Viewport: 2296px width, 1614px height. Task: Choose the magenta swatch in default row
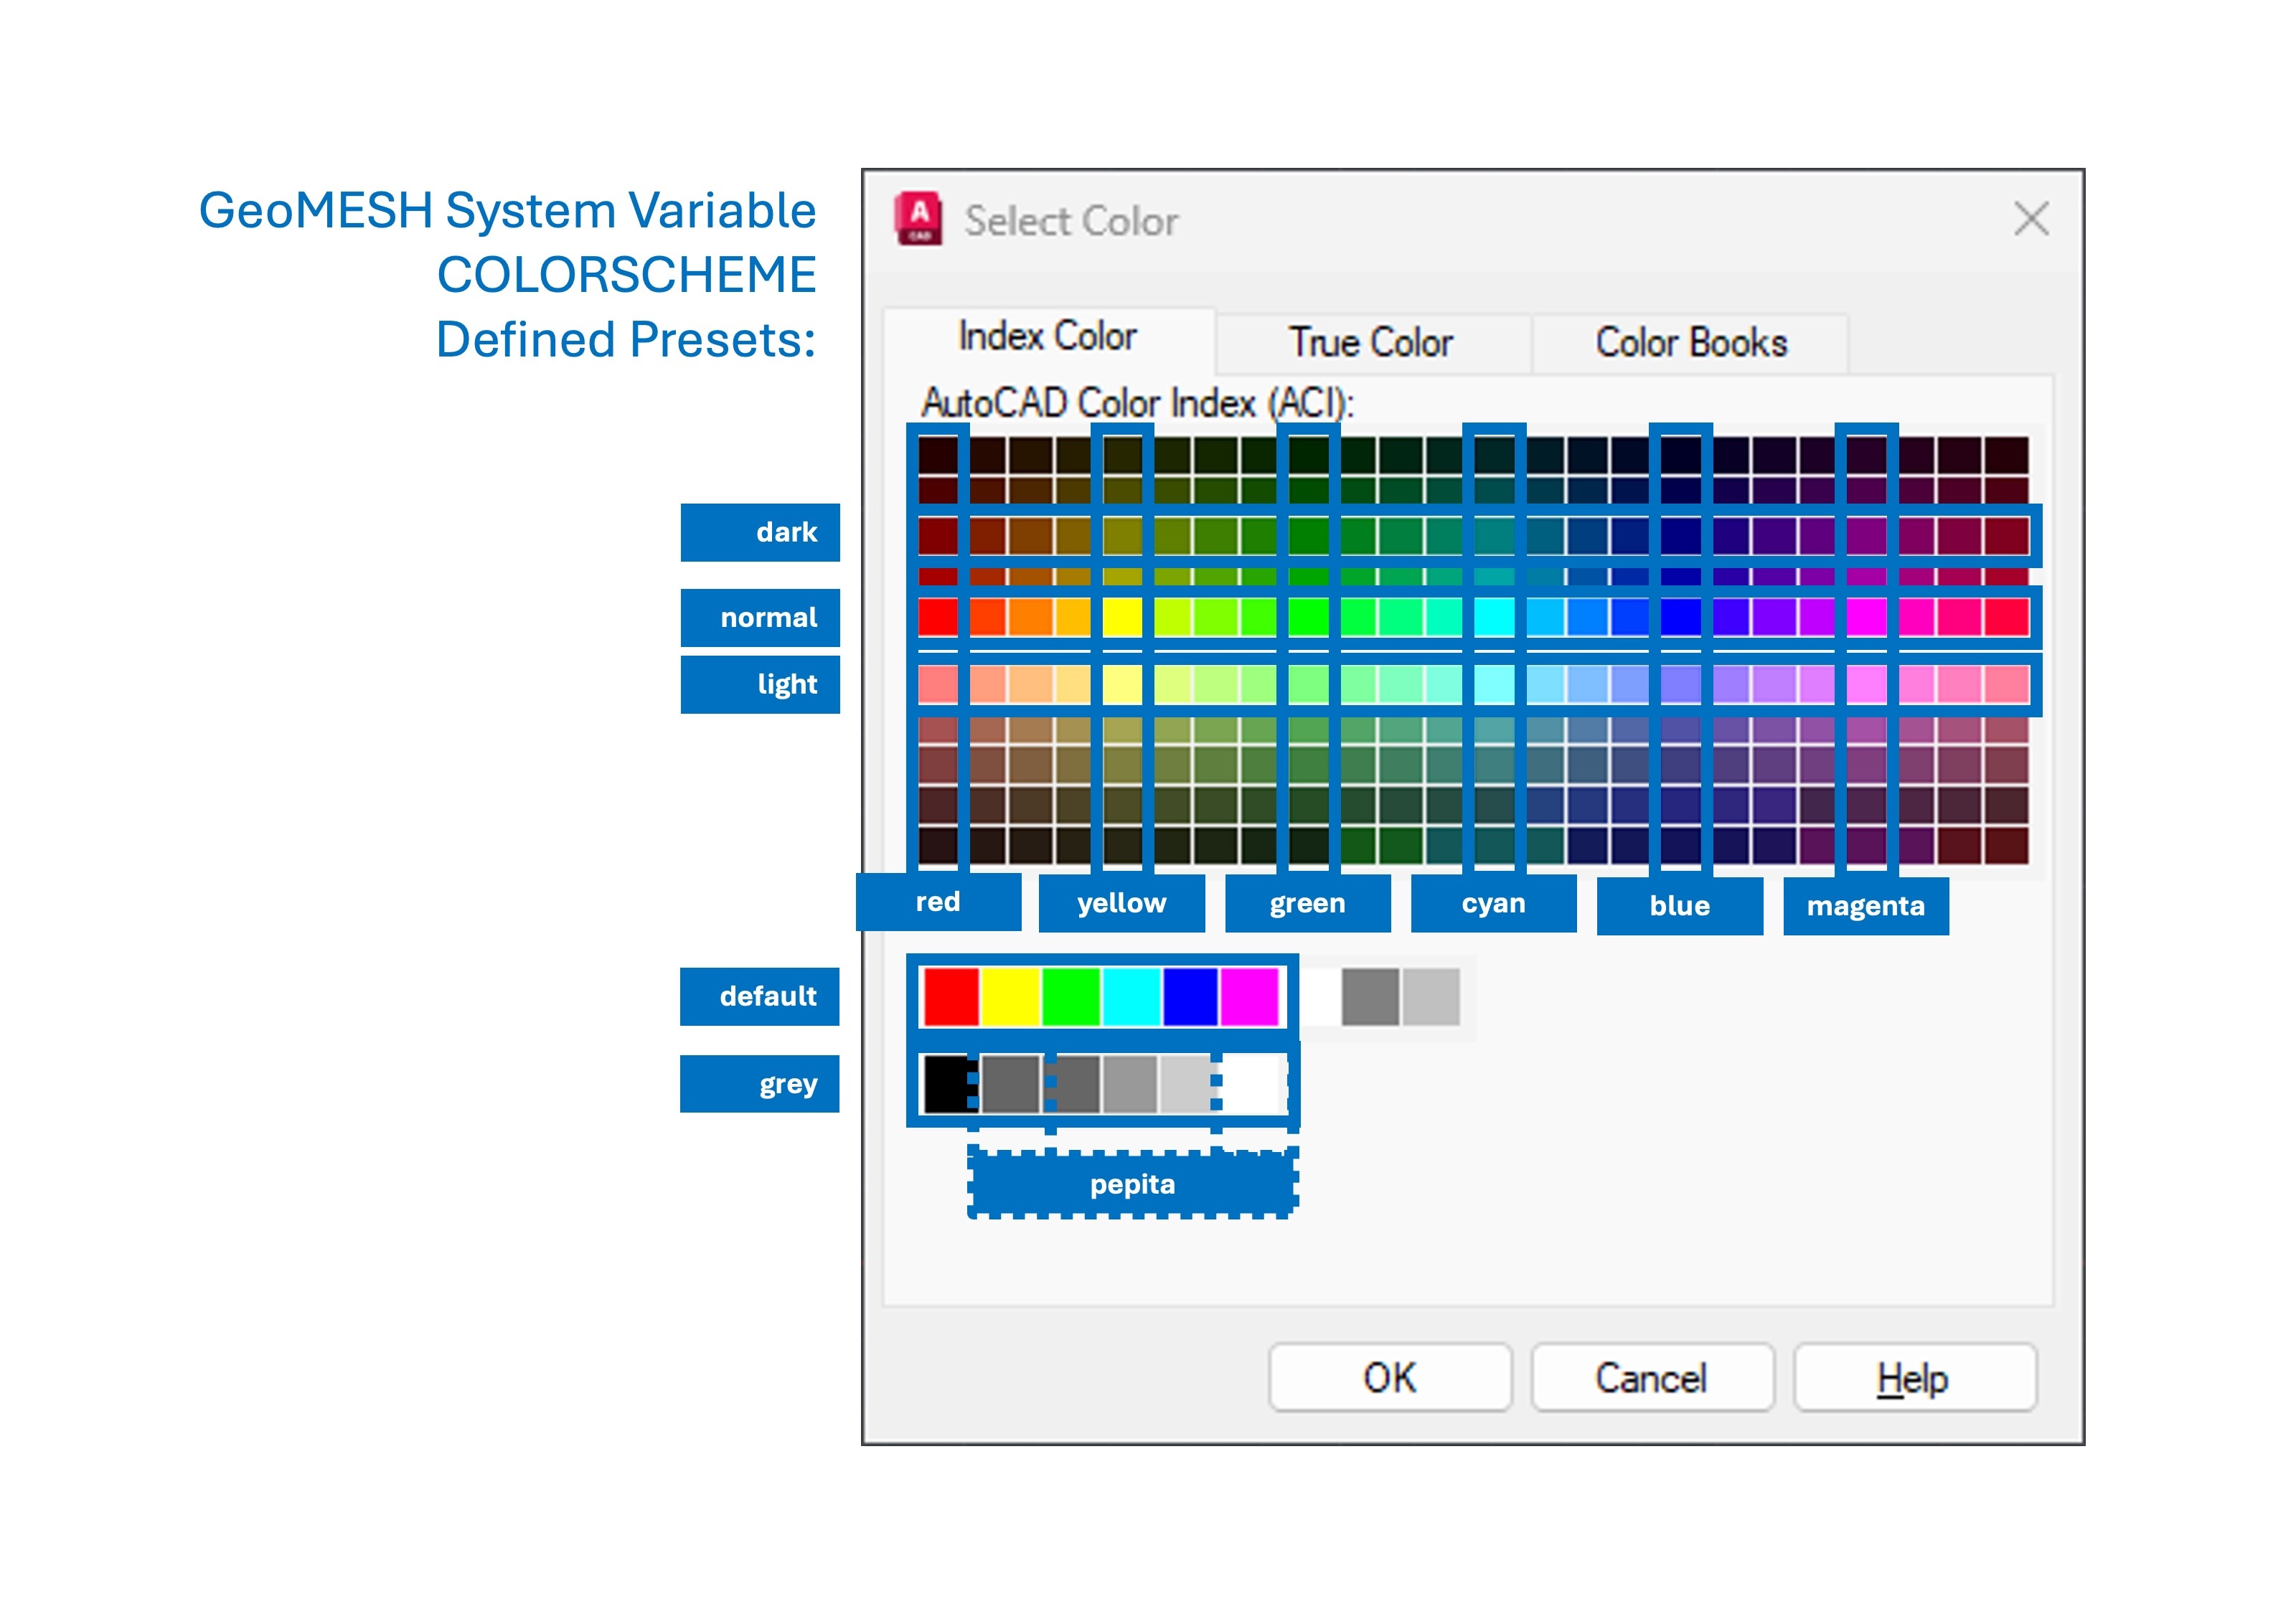1250,996
